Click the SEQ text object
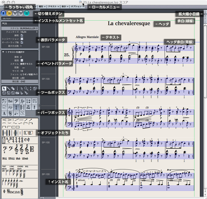Image resolution: width=207 pixels, height=199 pixels. [x=26, y=166]
